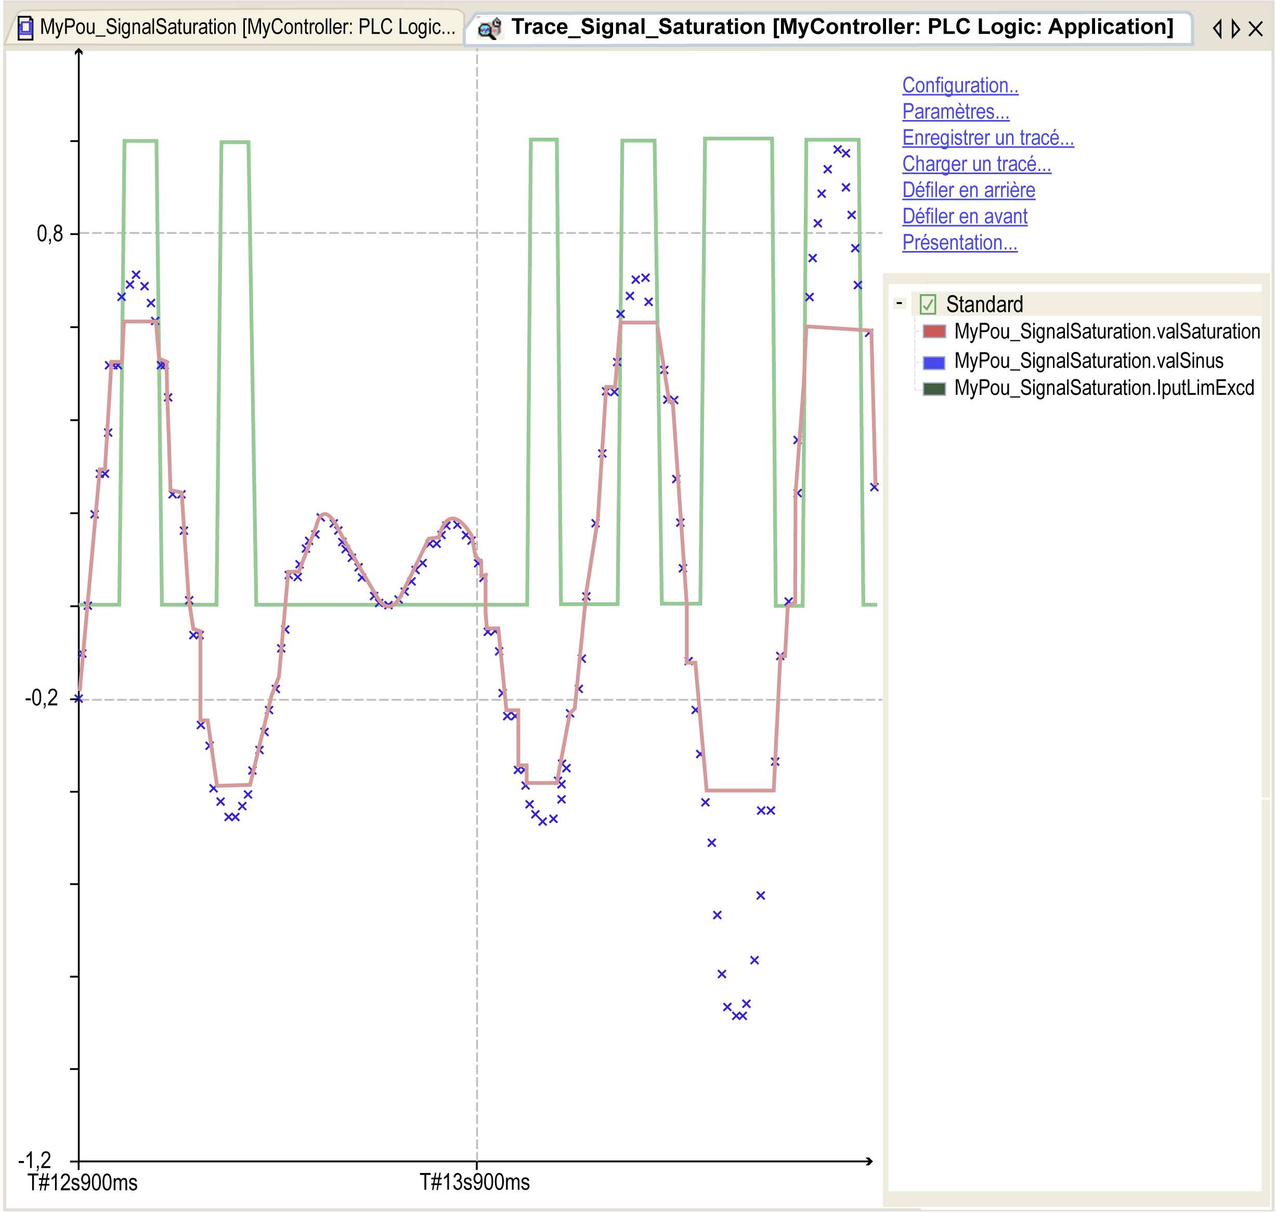Close the active trace editor tab
This screenshot has height=1213, width=1276.
1255,29
